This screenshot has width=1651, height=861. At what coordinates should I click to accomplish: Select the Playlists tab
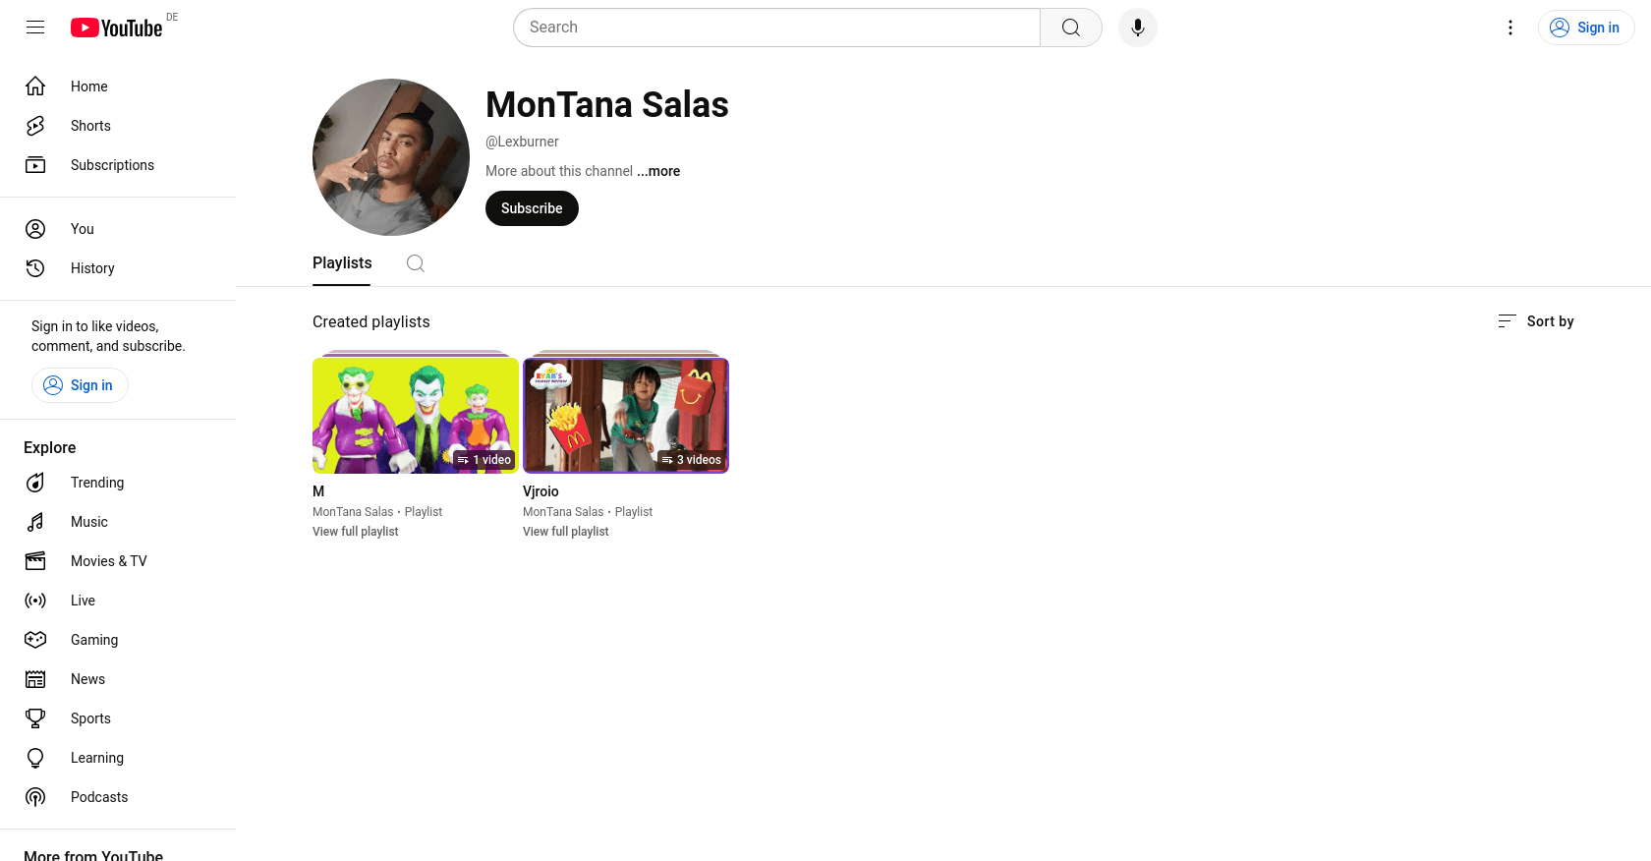tap(342, 263)
